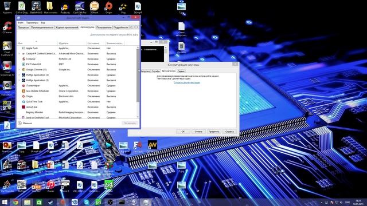367x206 pixels.
Task: Sort startup list by Издатель column
Action: [x=72, y=43]
